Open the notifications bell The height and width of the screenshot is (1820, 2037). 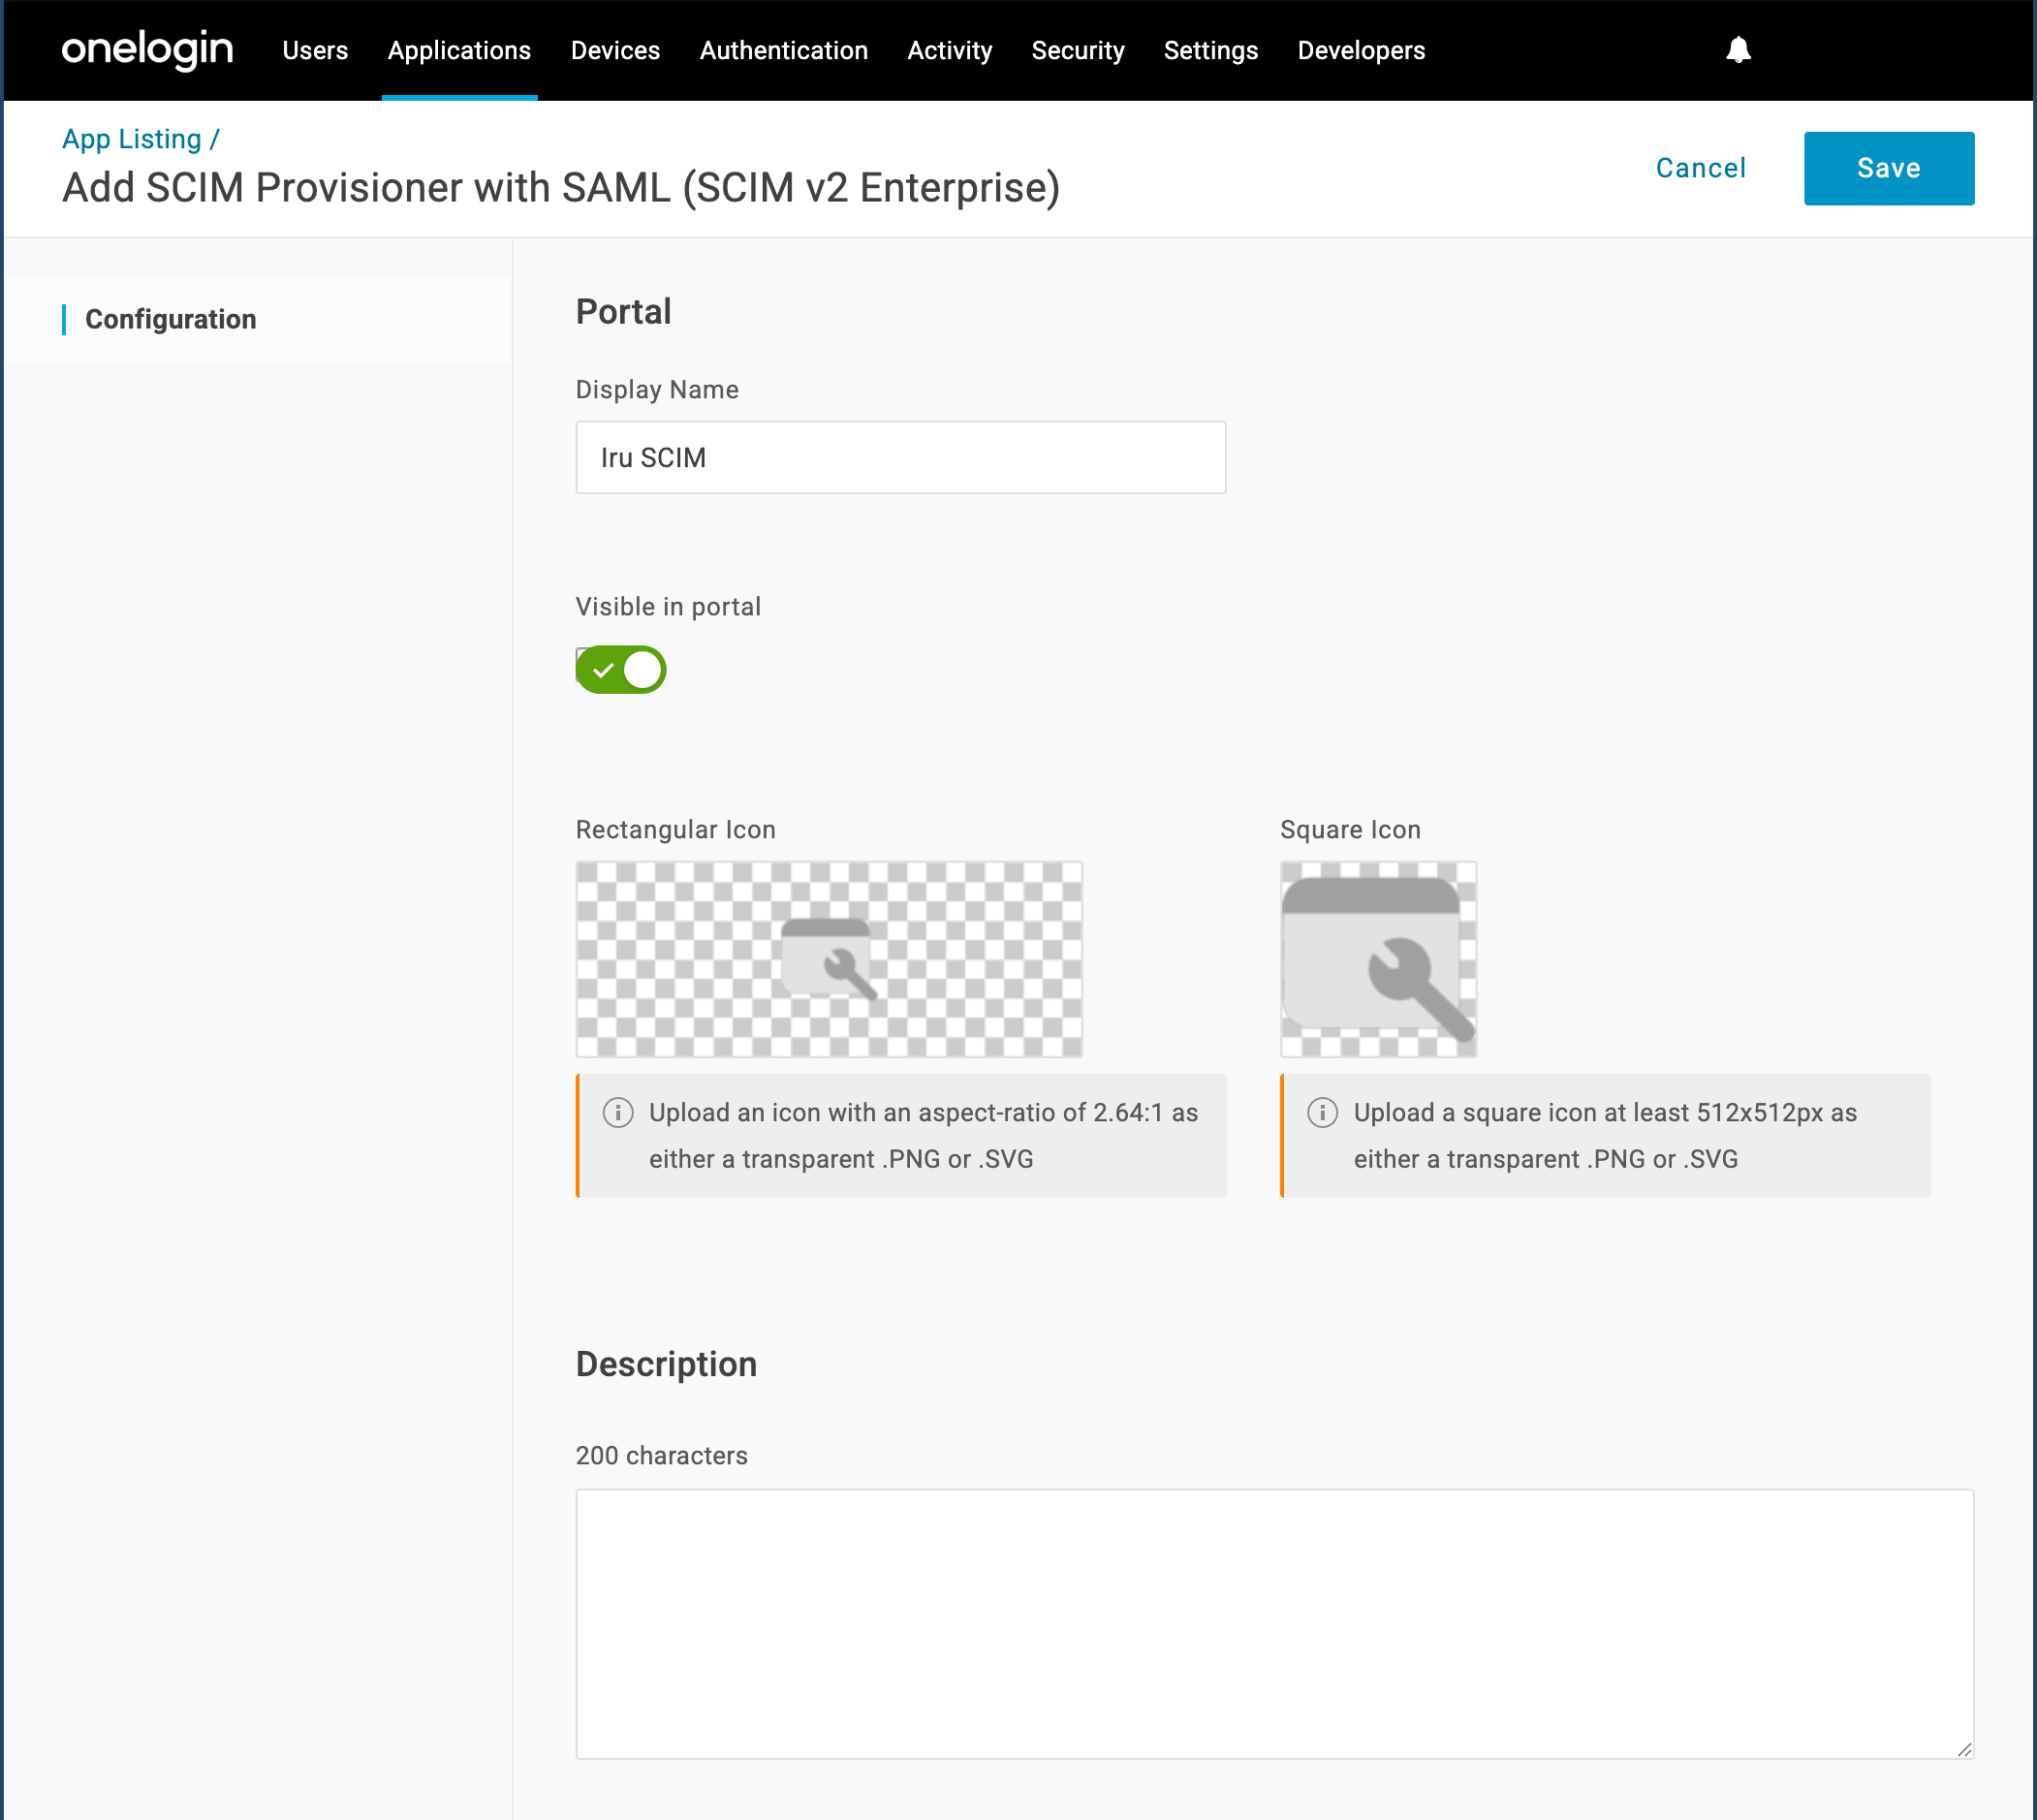coord(1738,50)
